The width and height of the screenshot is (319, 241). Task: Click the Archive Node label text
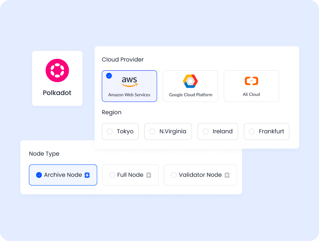click(x=63, y=175)
